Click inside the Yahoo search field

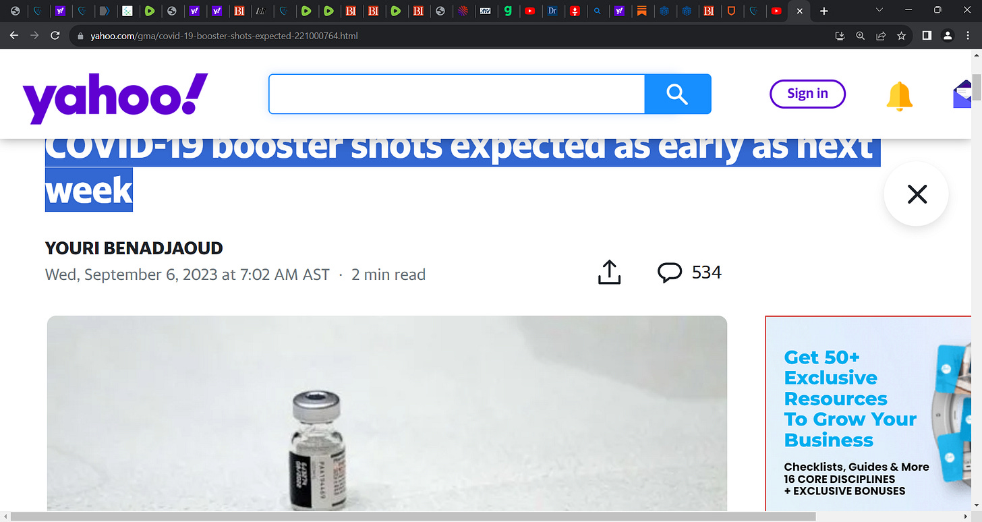457,94
